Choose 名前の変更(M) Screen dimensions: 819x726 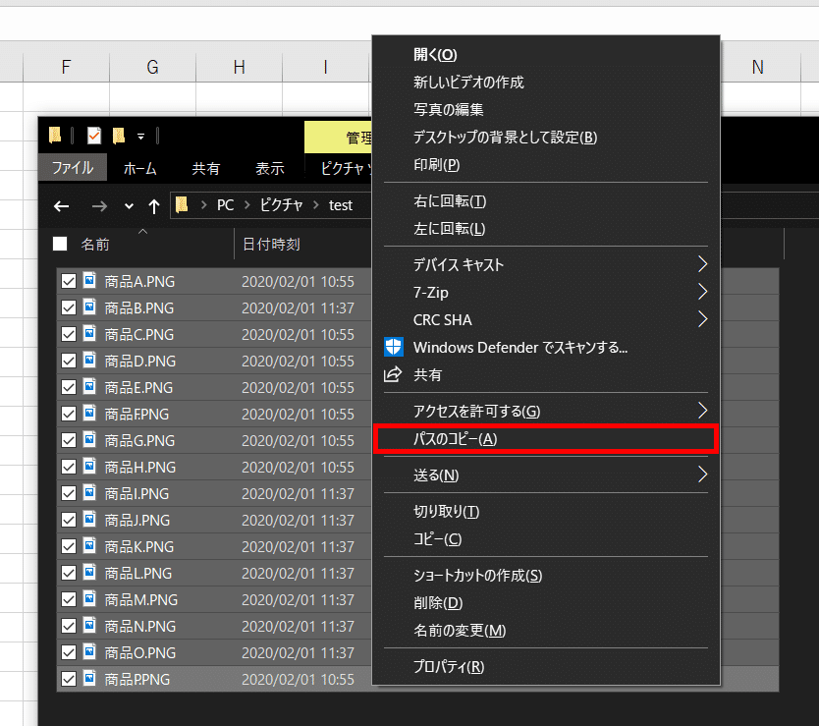(546, 631)
